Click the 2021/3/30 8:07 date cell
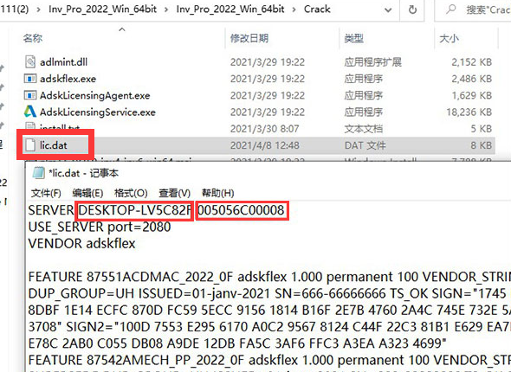511x372 pixels. click(x=264, y=129)
